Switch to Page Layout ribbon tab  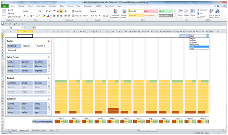tap(41, 6)
